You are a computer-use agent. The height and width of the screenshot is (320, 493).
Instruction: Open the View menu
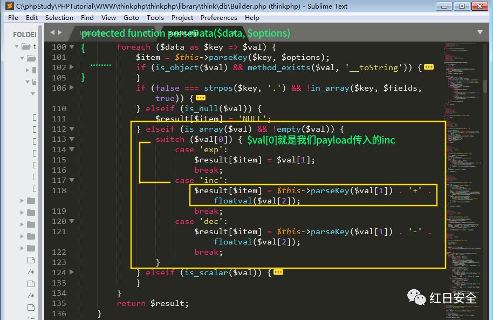[x=108, y=18]
